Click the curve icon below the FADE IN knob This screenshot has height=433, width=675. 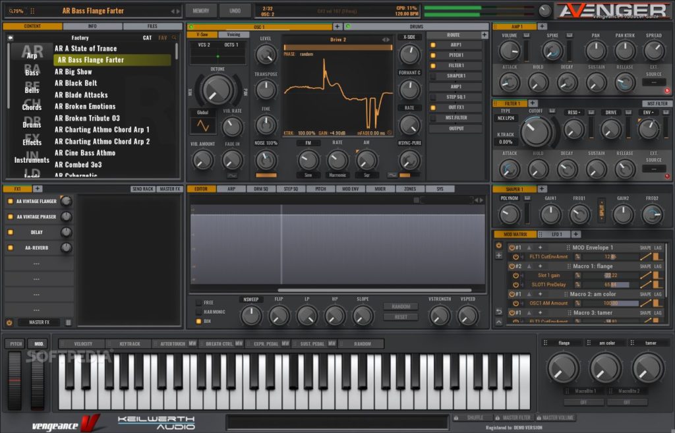(232, 175)
